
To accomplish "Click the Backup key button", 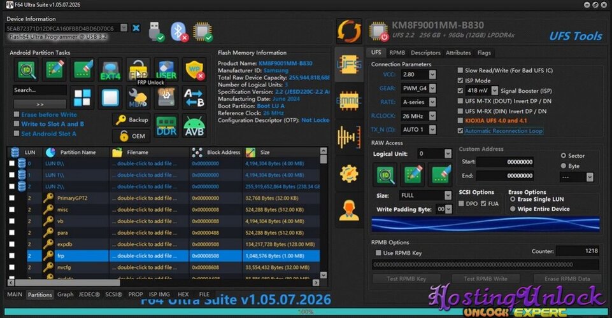I will (132, 120).
